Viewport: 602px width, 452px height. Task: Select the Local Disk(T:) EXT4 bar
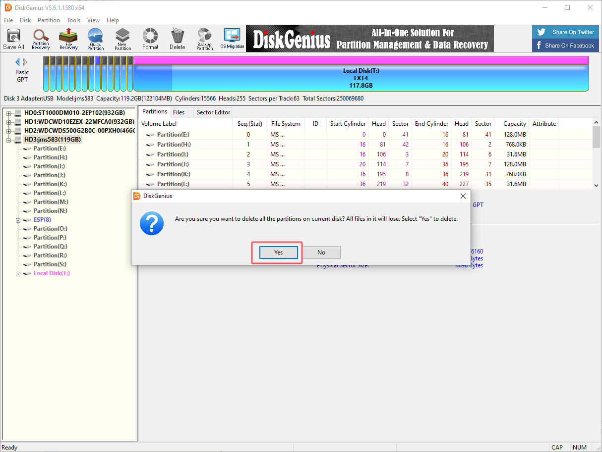tap(361, 78)
